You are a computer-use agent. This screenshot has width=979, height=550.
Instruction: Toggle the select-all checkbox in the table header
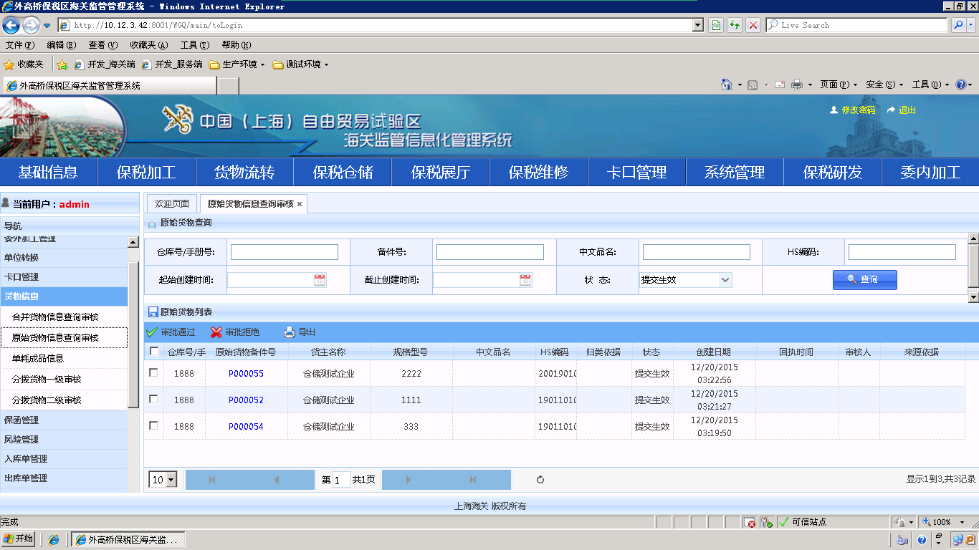(x=154, y=352)
